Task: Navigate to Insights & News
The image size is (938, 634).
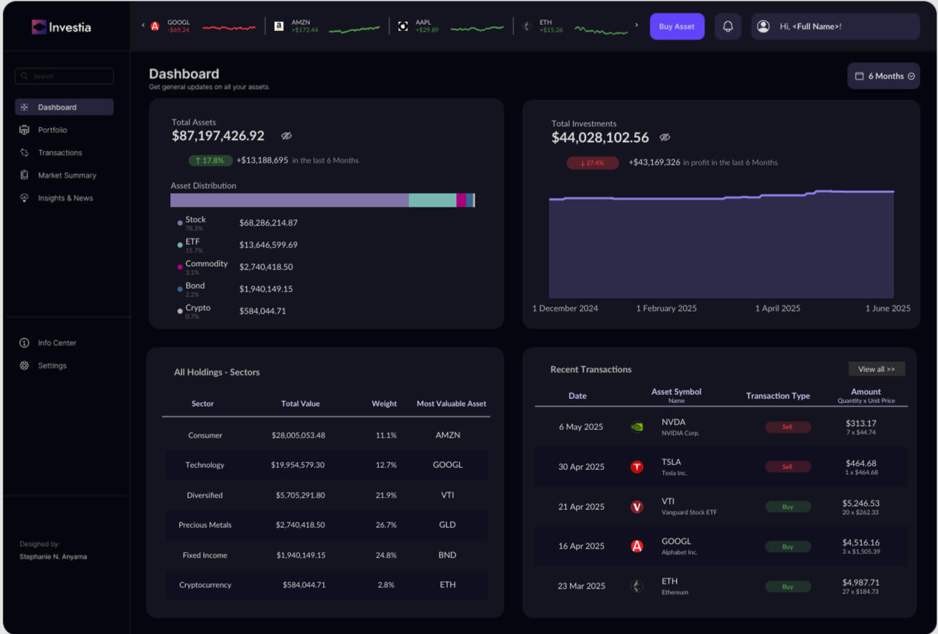Action: click(x=65, y=198)
